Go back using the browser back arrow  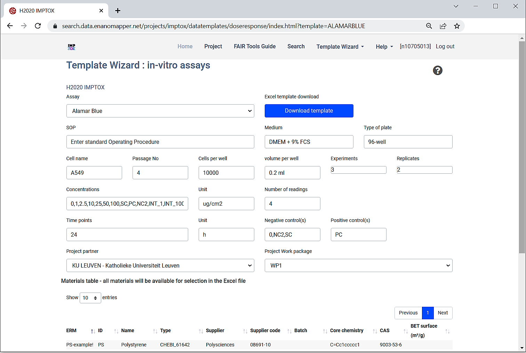point(10,26)
